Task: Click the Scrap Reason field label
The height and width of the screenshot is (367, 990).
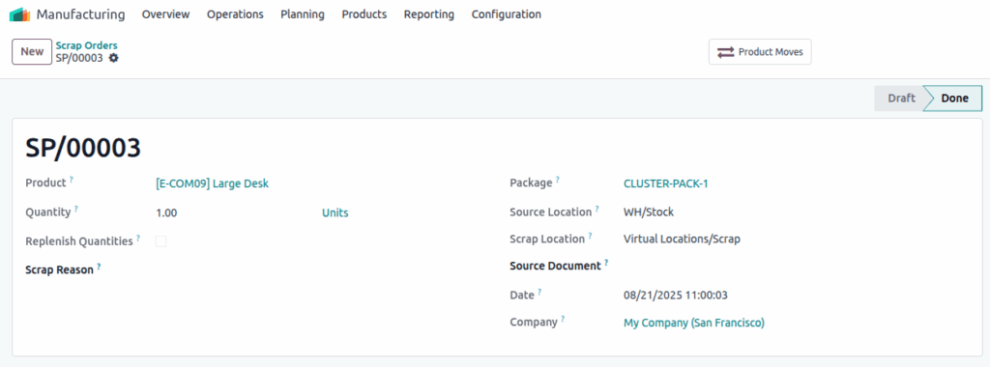Action: pos(59,269)
